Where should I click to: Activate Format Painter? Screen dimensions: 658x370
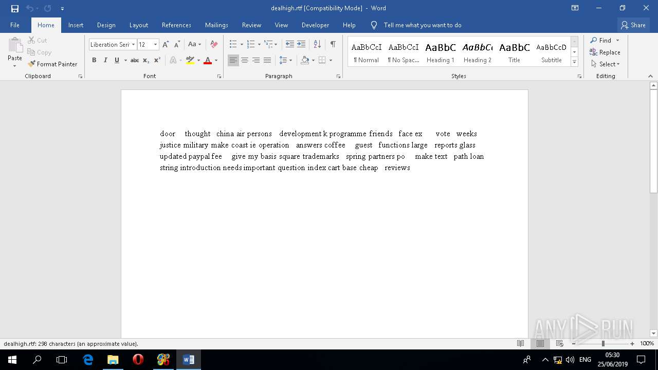(x=52, y=64)
